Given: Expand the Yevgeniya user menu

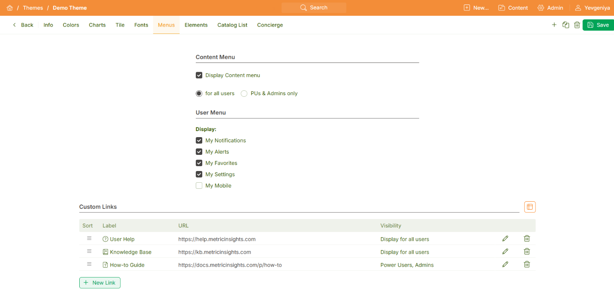Looking at the screenshot, I should 593,8.
